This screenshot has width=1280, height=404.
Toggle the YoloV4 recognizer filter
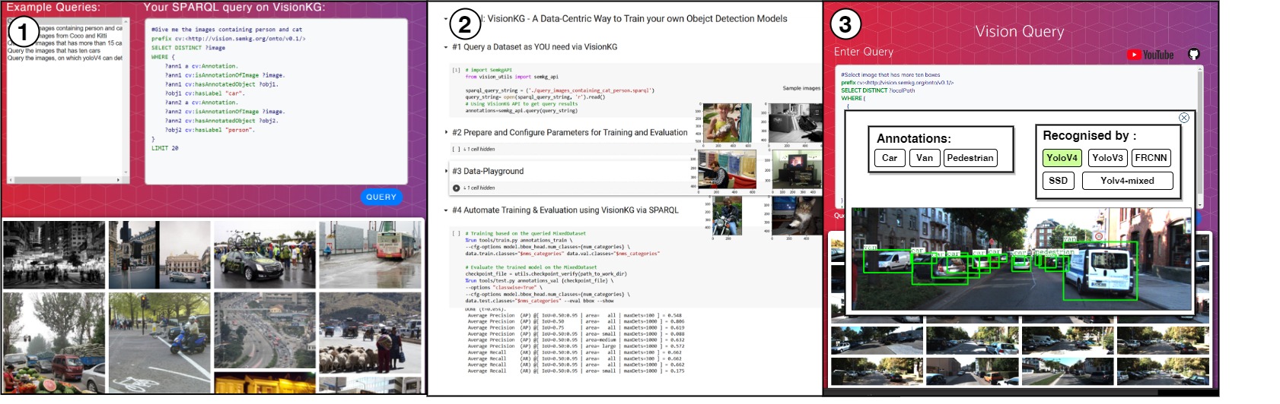[1062, 158]
